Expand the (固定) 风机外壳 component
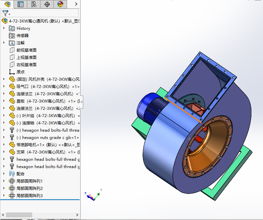The image size is (263, 220). 4,79
